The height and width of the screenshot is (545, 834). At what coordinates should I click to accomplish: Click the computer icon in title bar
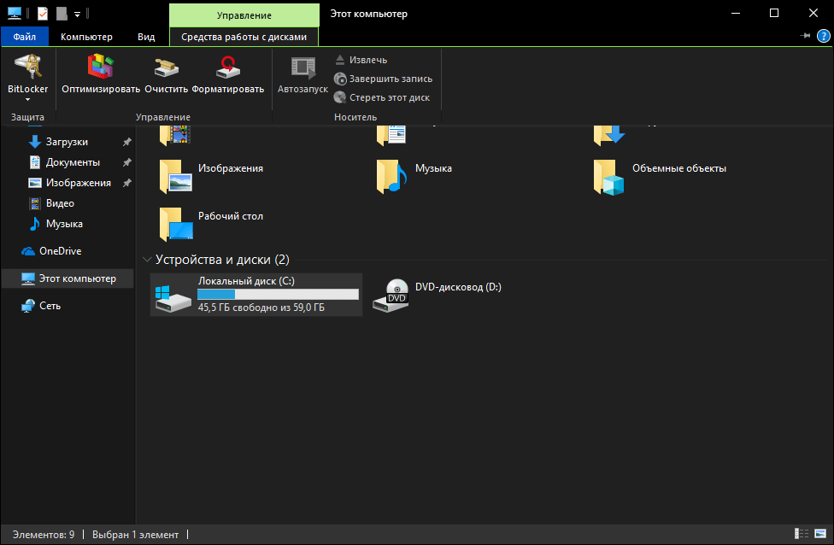[15, 14]
